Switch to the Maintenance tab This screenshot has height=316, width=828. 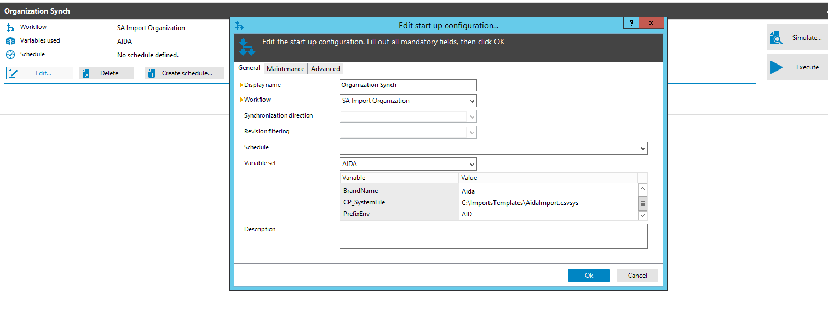click(x=285, y=69)
